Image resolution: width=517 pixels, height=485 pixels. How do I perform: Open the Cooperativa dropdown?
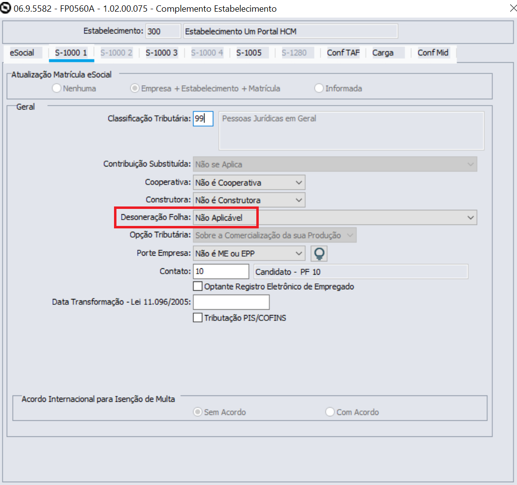(x=249, y=183)
